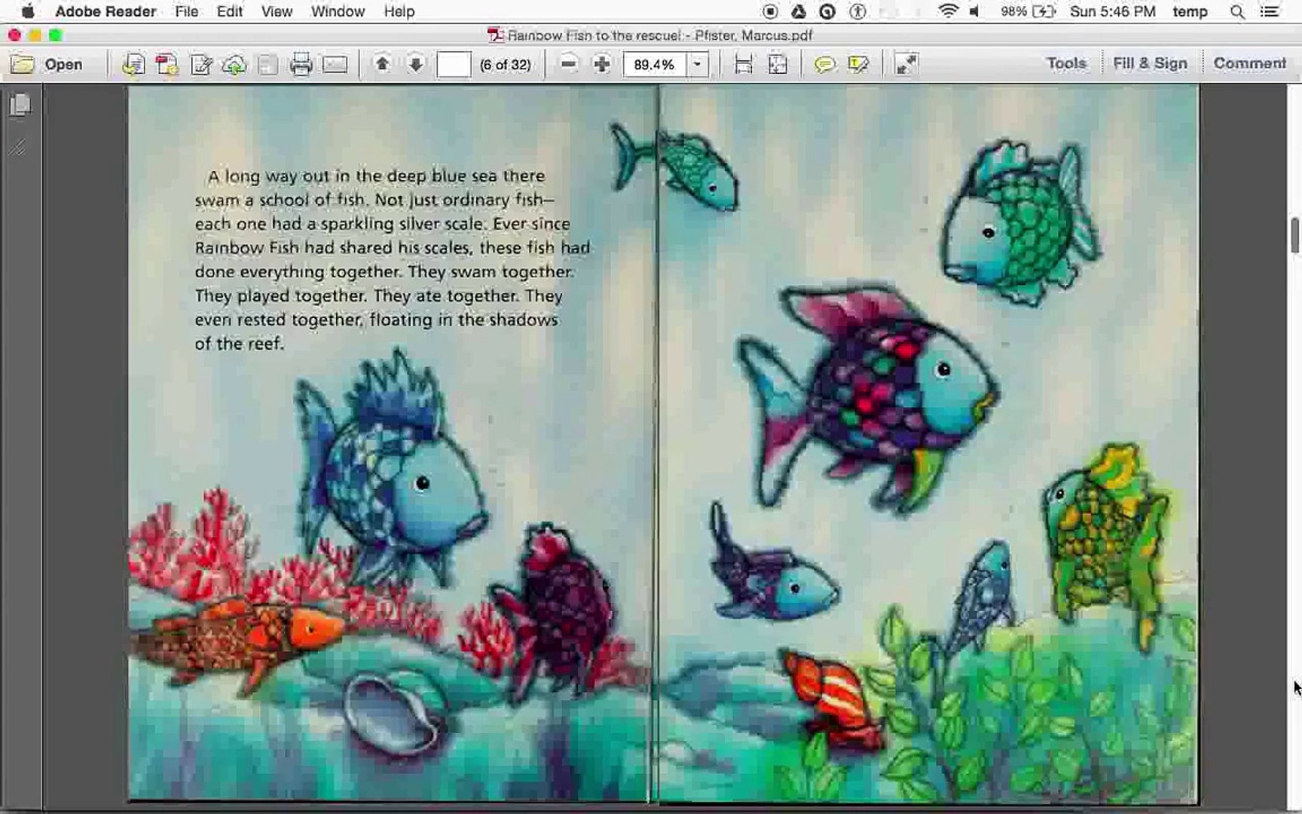The image size is (1302, 814).
Task: Save a copy of the PDF
Action: point(134,64)
